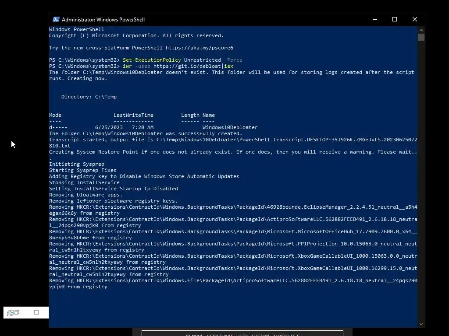Click the PowerShell vertical scrollbar thumb
The width and height of the screenshot is (449, 336).
(x=421, y=38)
